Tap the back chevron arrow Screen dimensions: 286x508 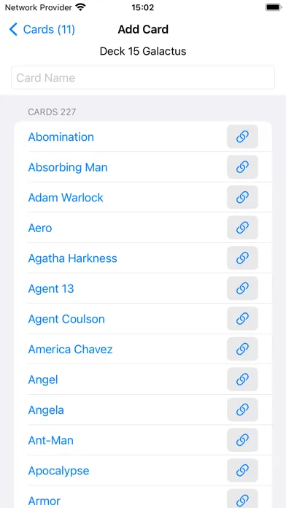coord(13,29)
